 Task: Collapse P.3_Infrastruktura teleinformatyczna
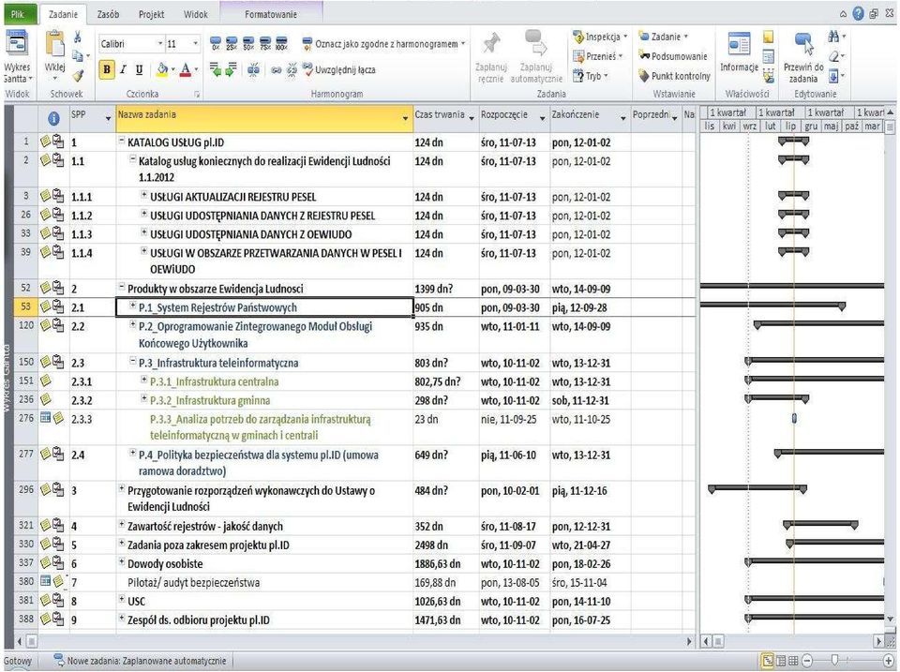[133, 362]
